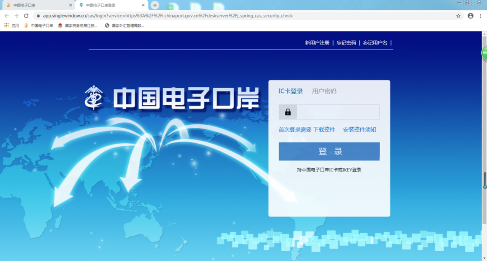Click the 首次登录需要 text

pos(295,130)
